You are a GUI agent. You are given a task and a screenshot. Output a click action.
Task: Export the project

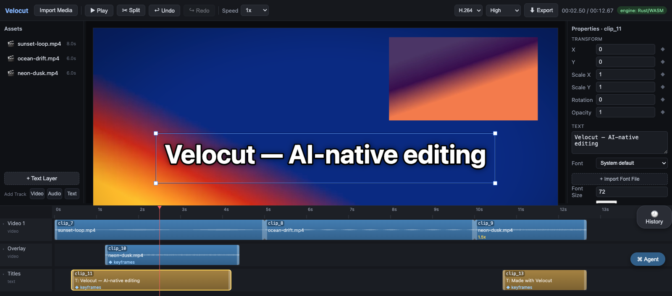541,10
